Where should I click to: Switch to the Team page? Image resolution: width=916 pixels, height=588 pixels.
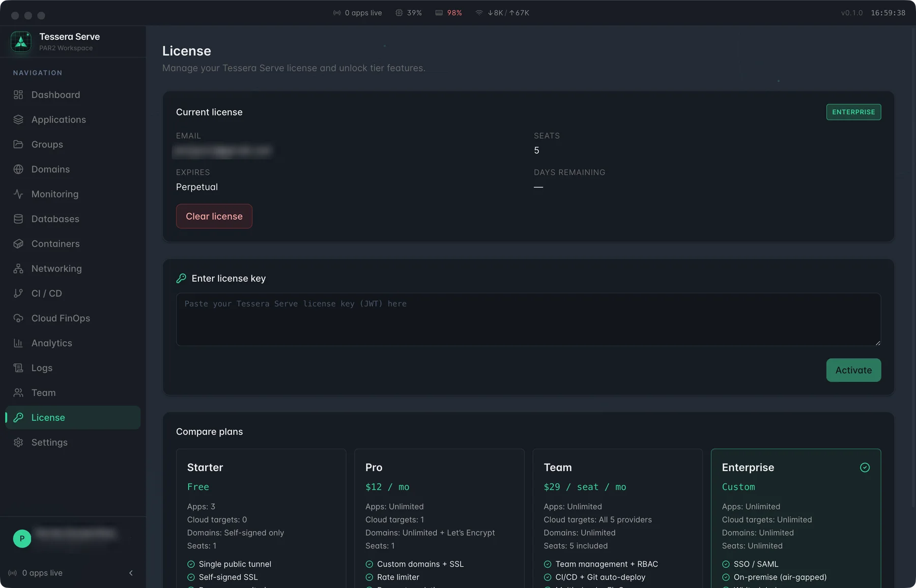click(73, 393)
